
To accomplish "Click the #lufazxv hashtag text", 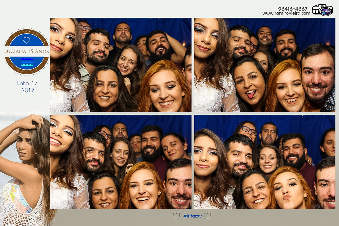I will [192, 216].
